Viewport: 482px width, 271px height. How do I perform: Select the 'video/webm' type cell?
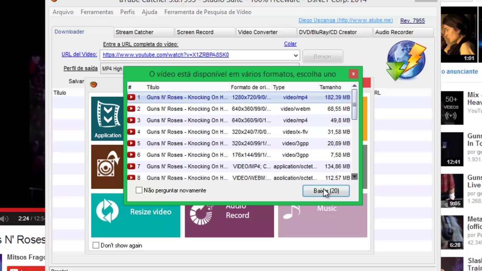click(x=295, y=109)
